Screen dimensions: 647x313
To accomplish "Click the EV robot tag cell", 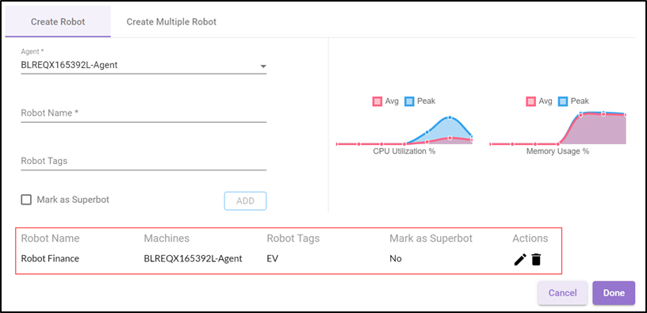I will tap(272, 258).
